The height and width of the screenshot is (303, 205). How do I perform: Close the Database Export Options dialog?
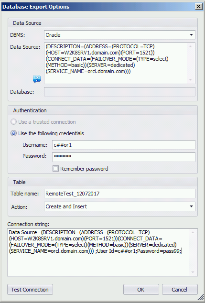[x=199, y=7]
